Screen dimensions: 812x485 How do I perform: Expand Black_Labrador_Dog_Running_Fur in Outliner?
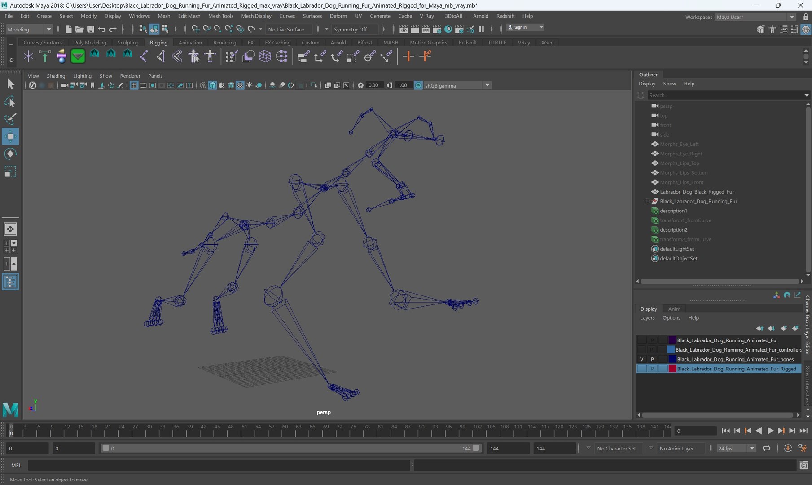coord(647,201)
